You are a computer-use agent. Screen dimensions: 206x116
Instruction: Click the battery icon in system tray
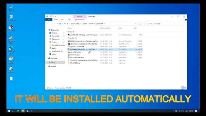176,111
